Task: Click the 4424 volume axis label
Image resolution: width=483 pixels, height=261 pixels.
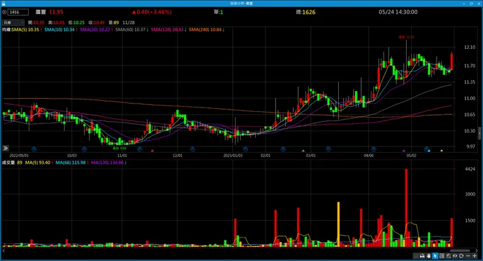Action: pyautogui.click(x=470, y=169)
